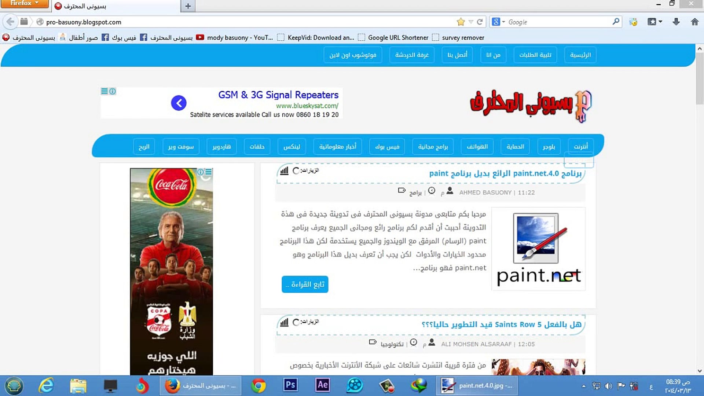Show hidden system tray icons
The image size is (704, 396).
(x=583, y=386)
